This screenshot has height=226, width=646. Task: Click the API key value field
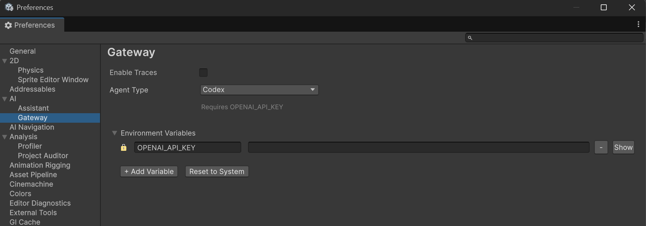pyautogui.click(x=419, y=148)
